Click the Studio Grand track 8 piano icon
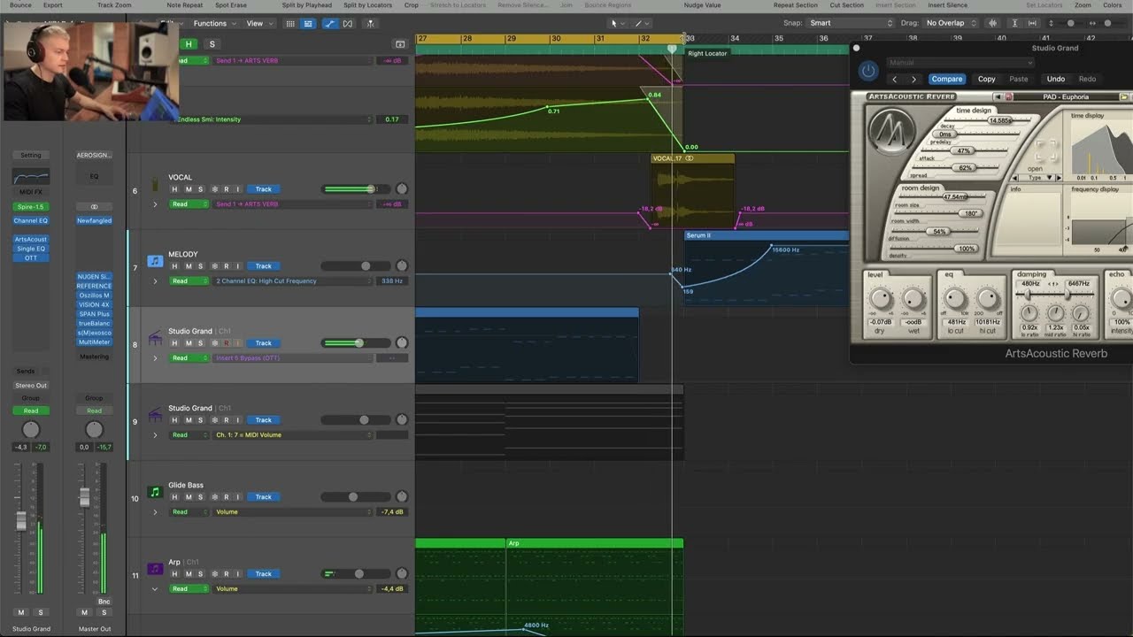Image resolution: width=1133 pixels, height=637 pixels. point(155,338)
